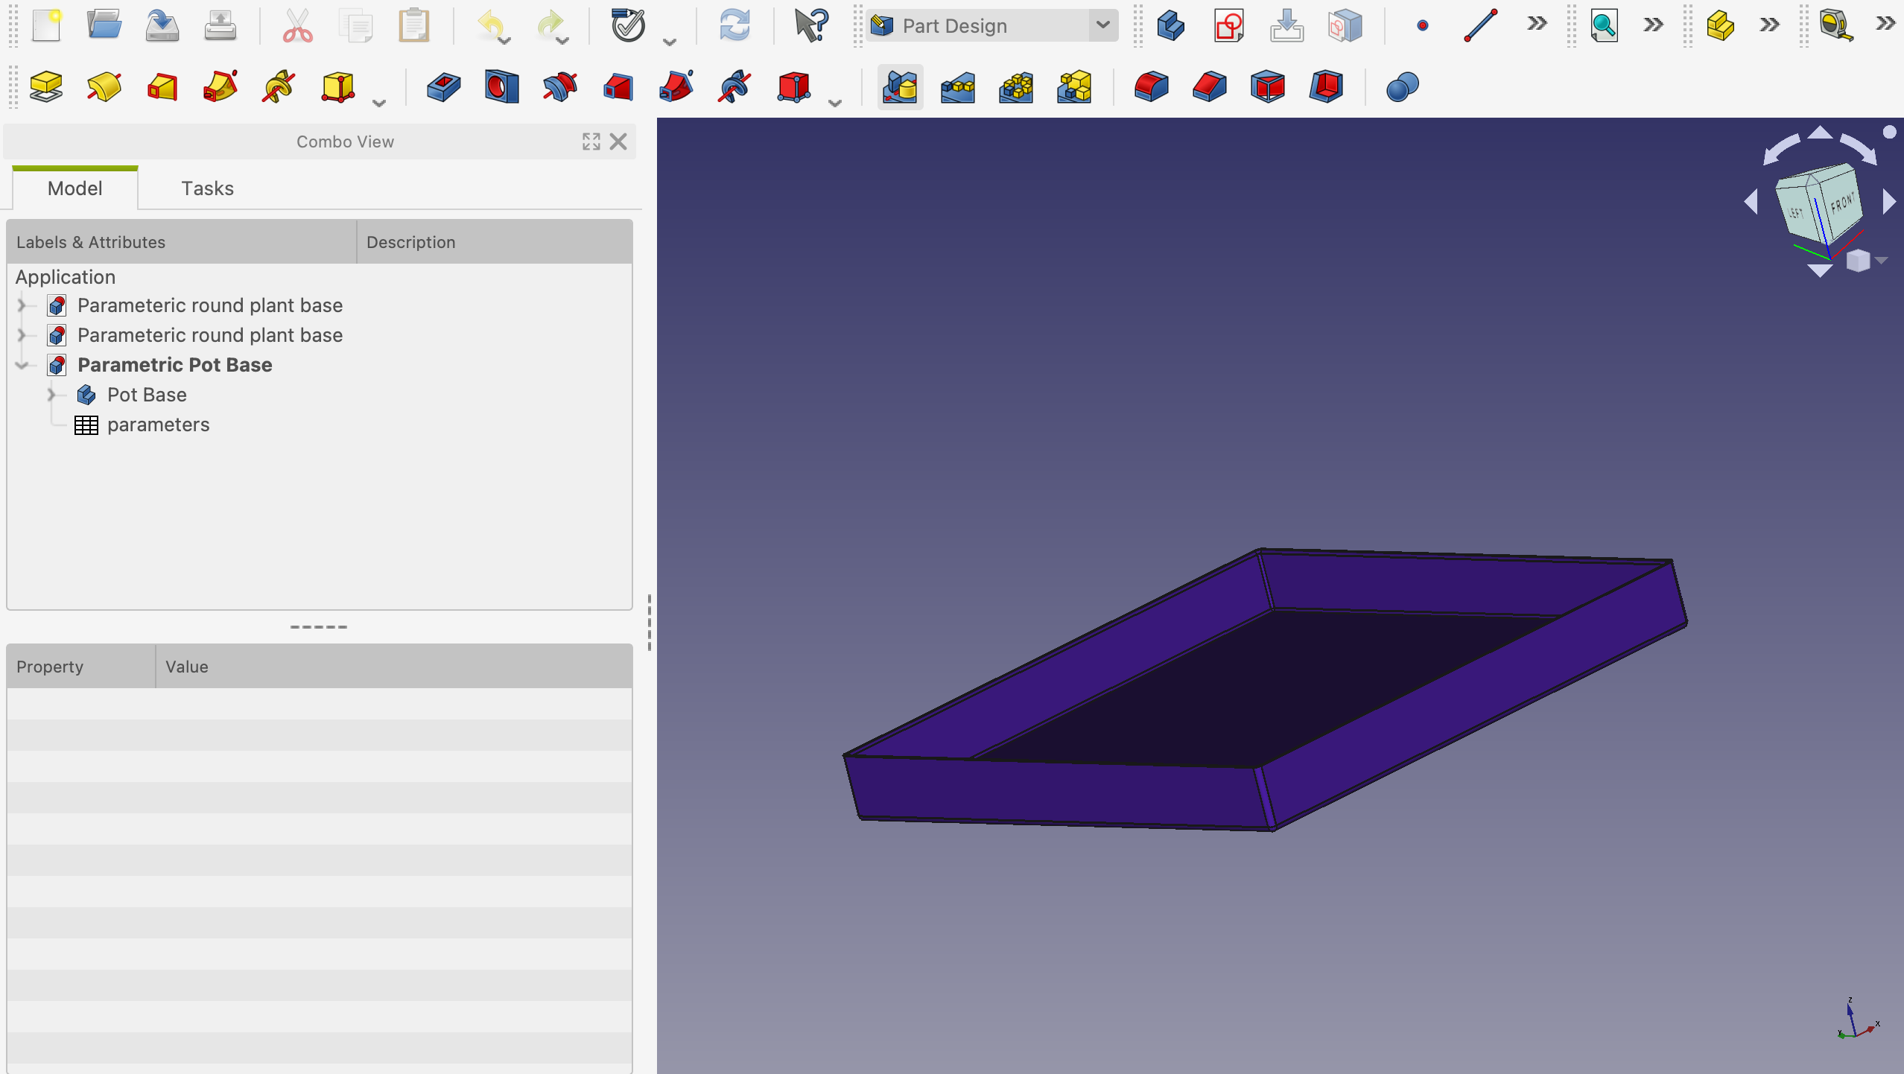Click the Refresh recompute icon

[x=734, y=26]
